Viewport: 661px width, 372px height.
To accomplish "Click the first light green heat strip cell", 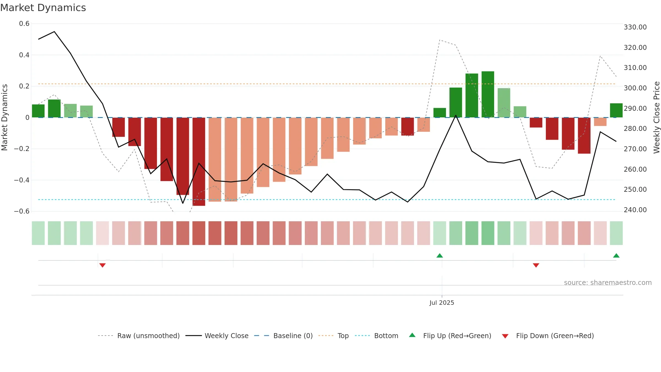I will (38, 233).
